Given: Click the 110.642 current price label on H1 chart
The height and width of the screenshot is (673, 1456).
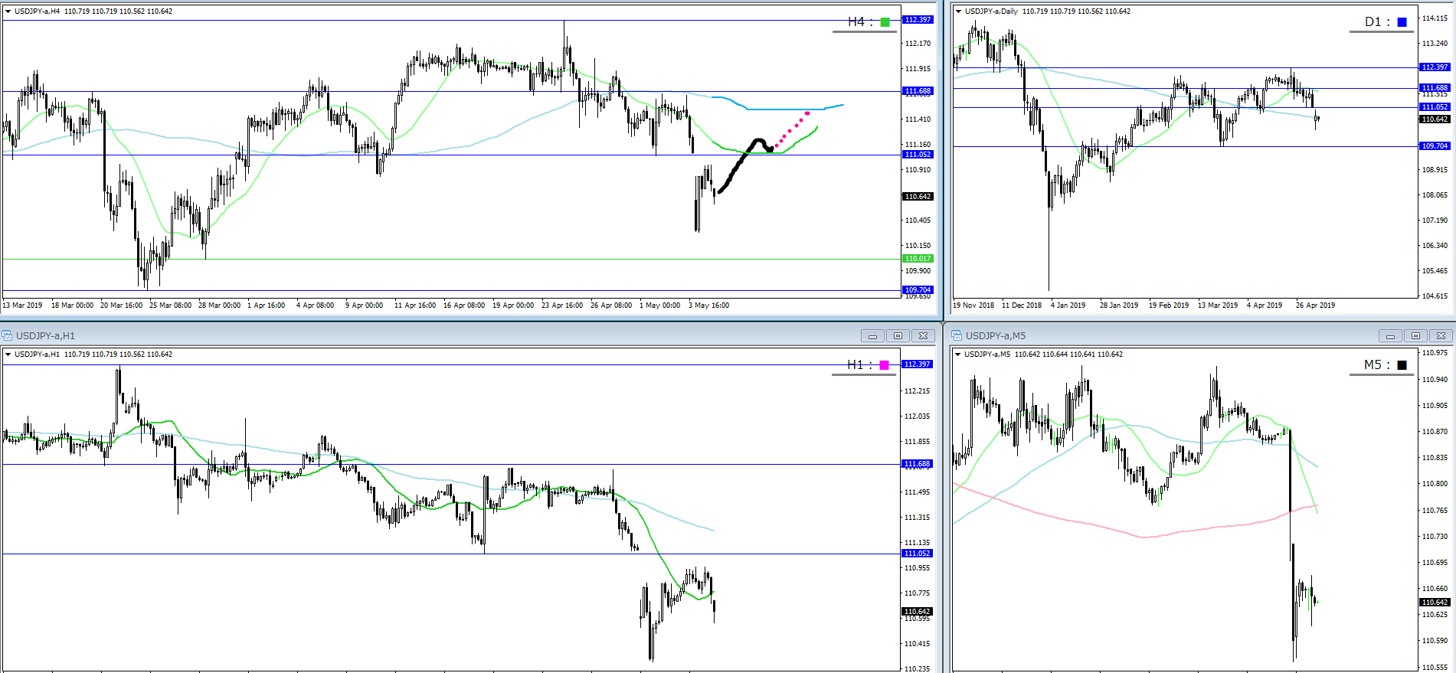Looking at the screenshot, I should [918, 612].
